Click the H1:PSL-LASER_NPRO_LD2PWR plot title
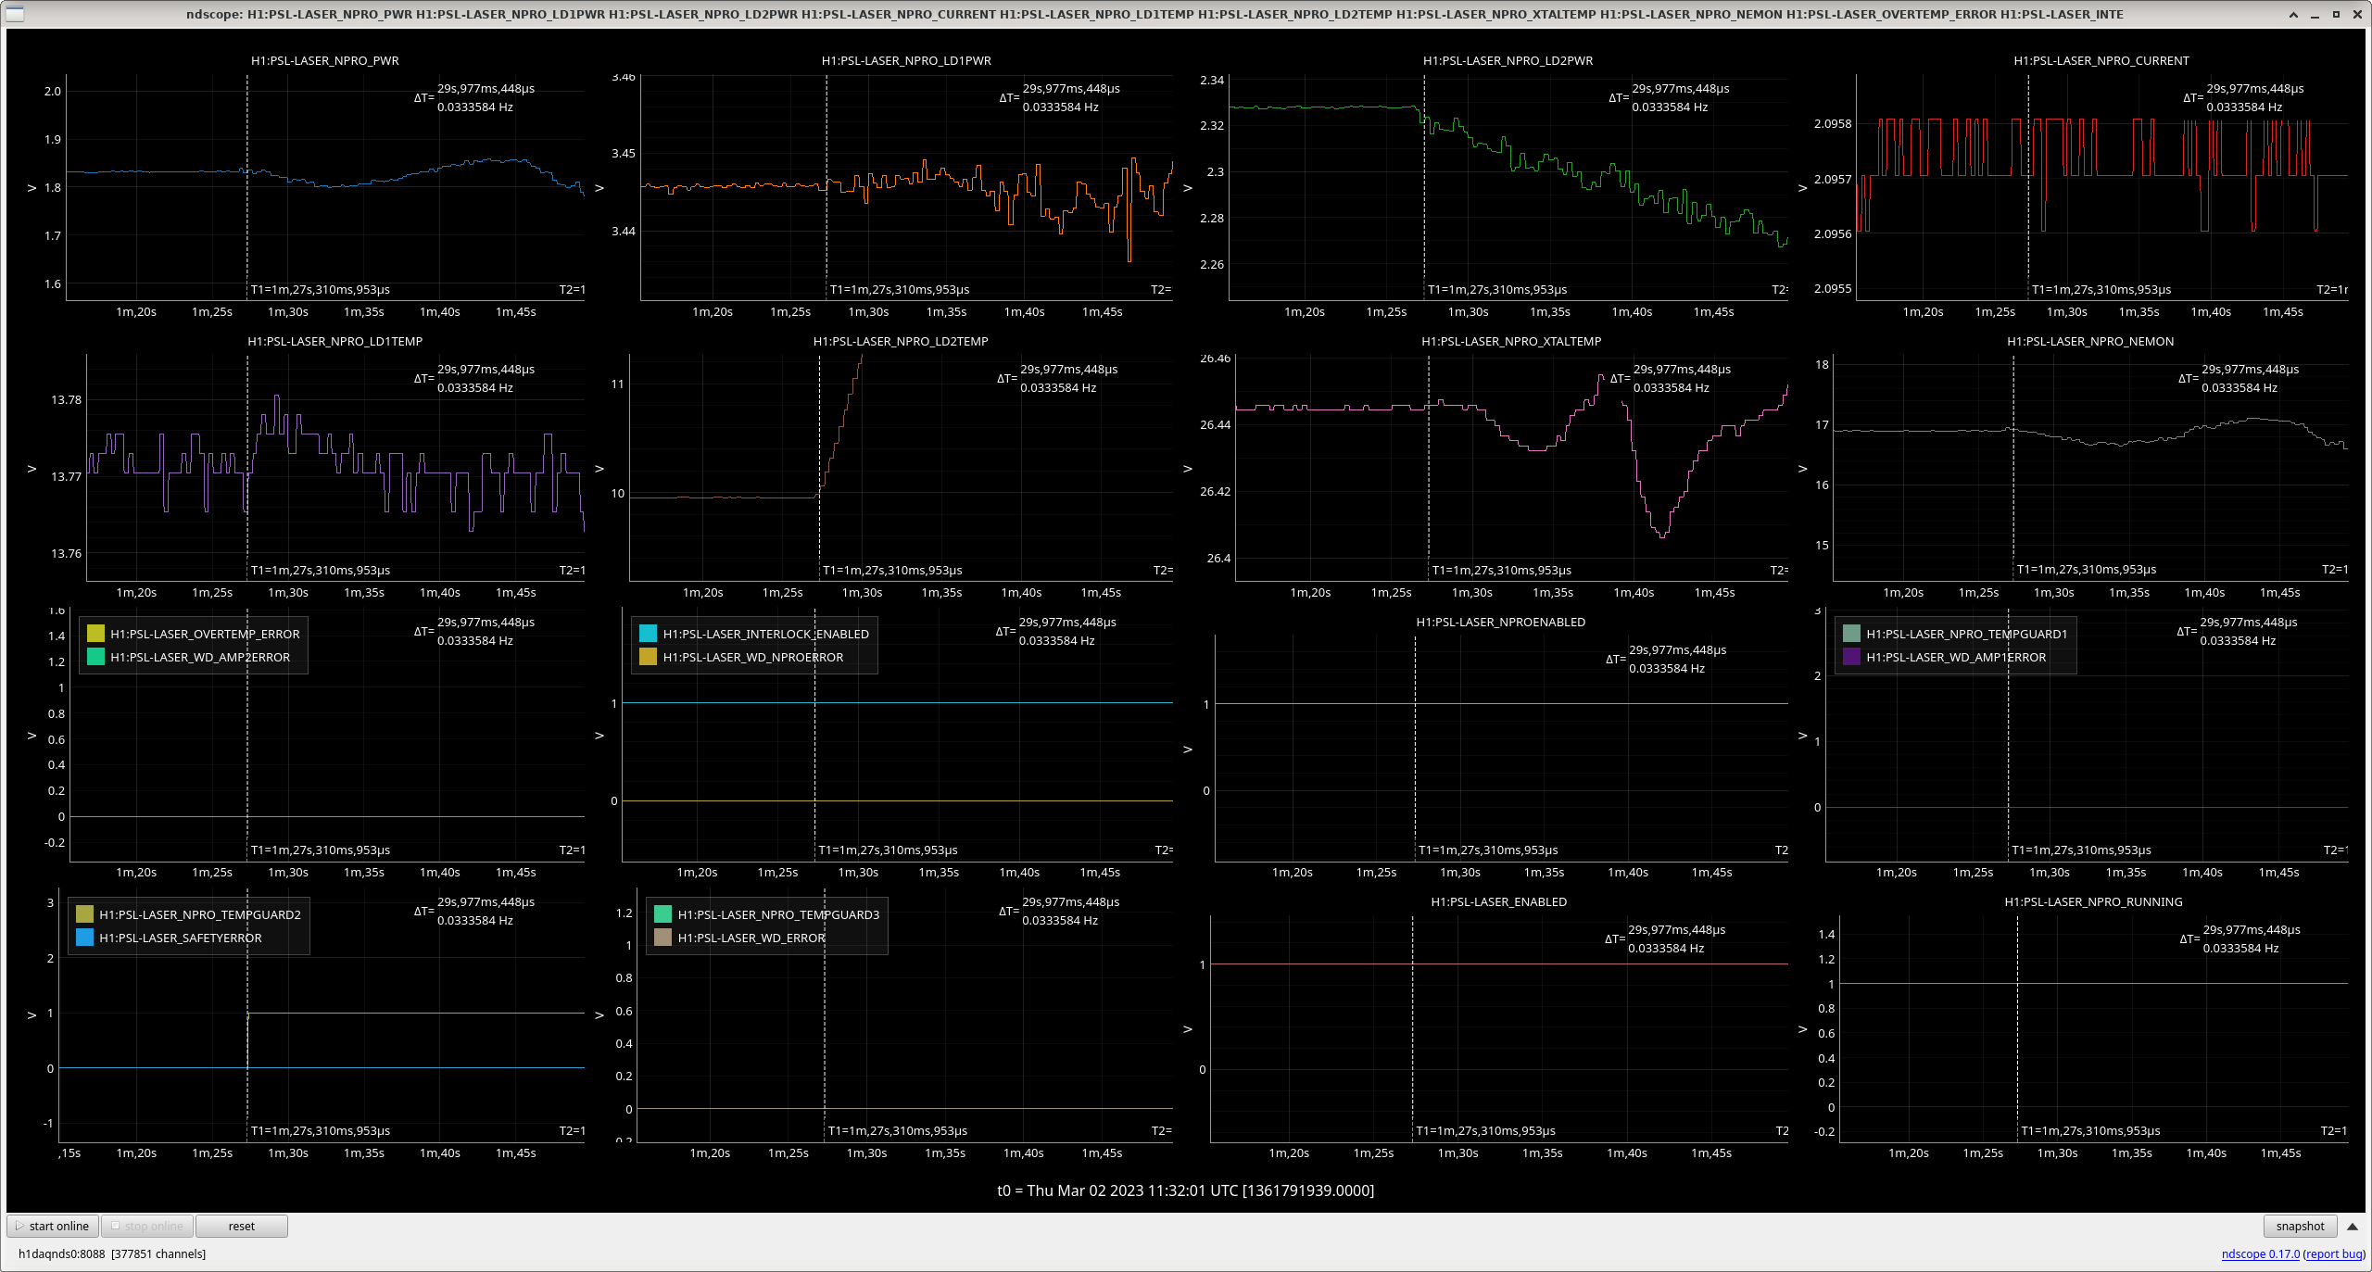The width and height of the screenshot is (2372, 1272). (x=1508, y=60)
